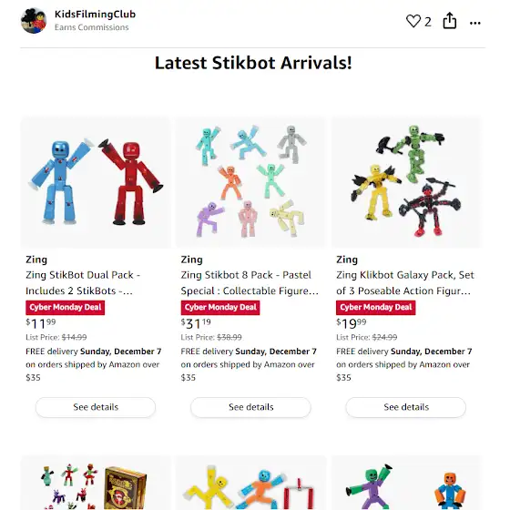This screenshot has height=510, width=510.
Task: View blue and red StikBot Dual Pack image
Action: coord(96,182)
